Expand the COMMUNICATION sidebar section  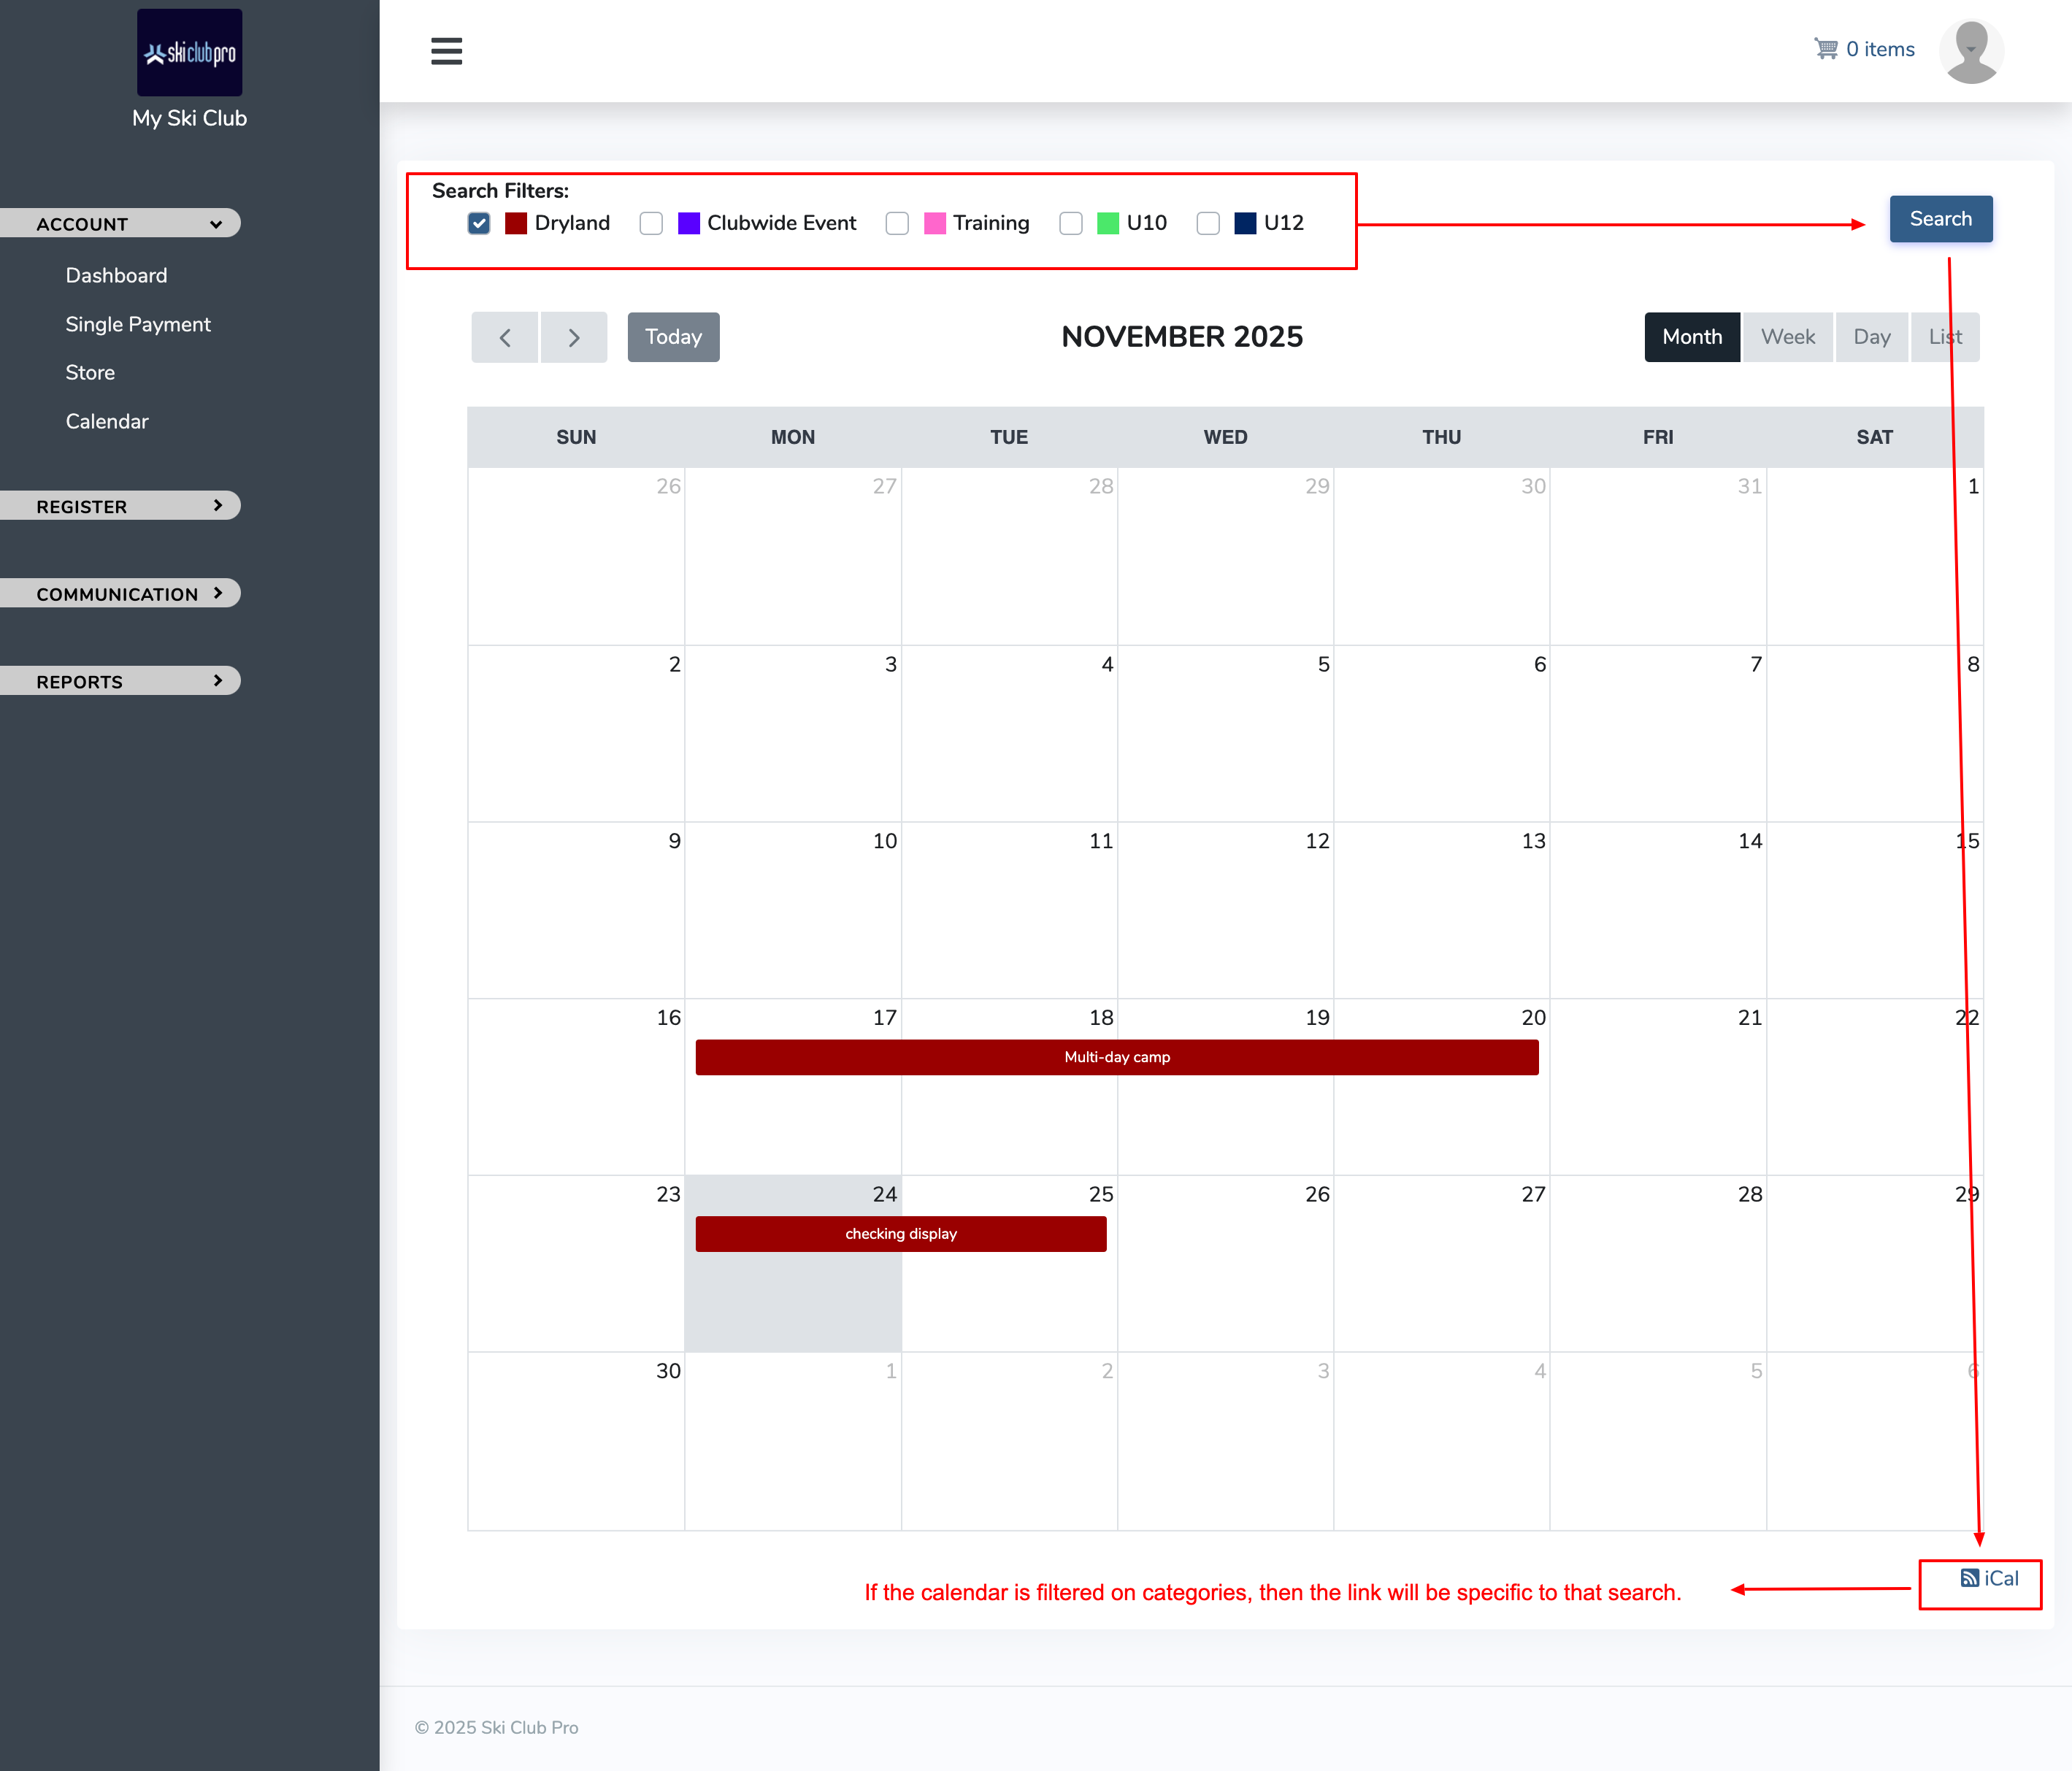120,593
